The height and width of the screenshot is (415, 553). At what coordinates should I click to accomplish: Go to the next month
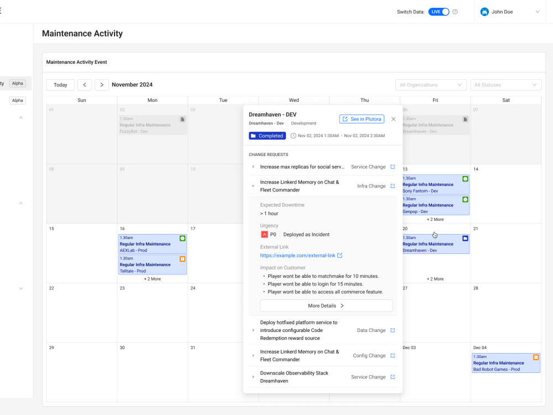pos(102,85)
